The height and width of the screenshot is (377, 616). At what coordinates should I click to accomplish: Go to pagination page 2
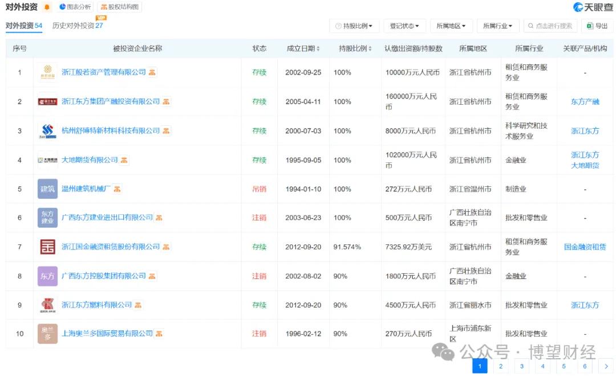(x=501, y=366)
